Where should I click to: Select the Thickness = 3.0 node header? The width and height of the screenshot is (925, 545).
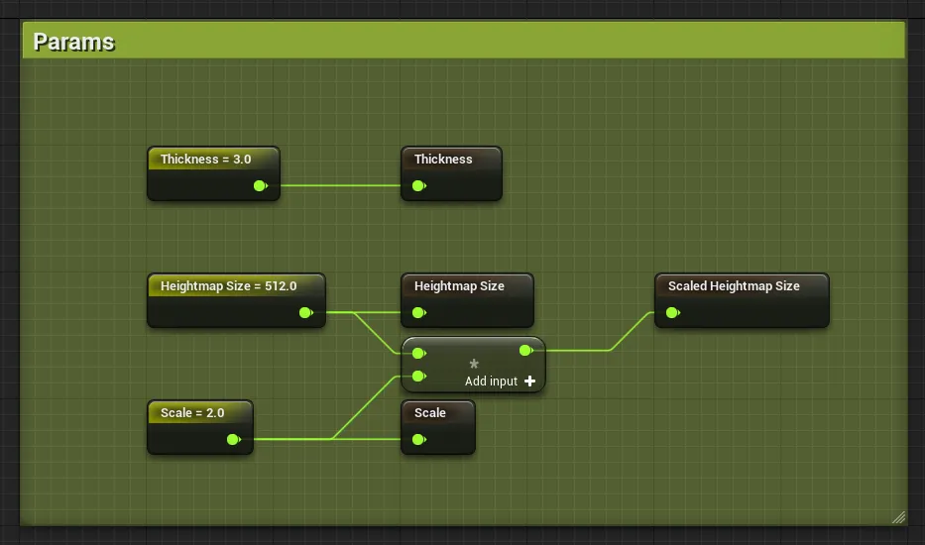[x=206, y=160]
